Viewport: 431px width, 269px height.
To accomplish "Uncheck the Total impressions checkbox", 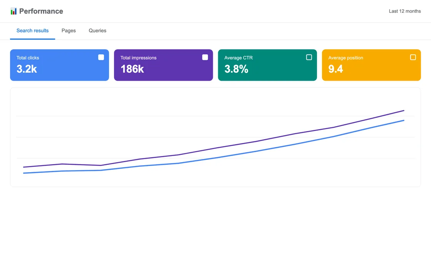I will (x=205, y=57).
